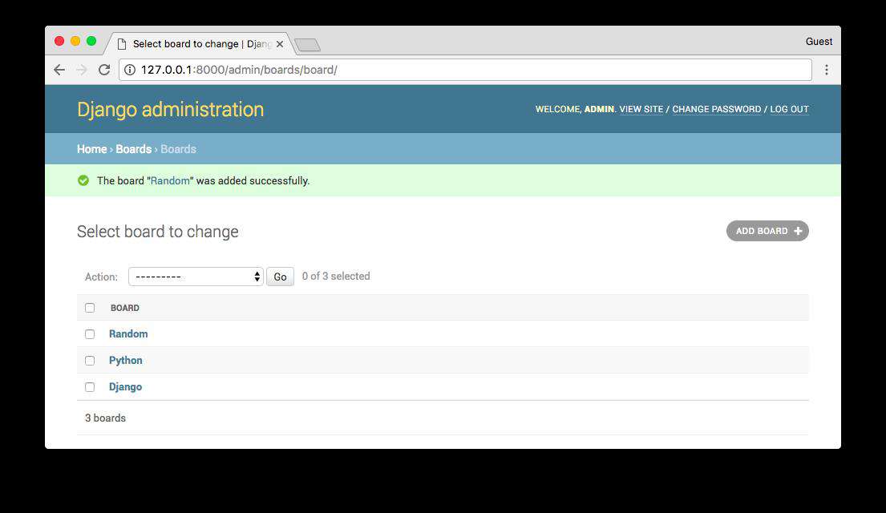Click the red window close button

coord(59,41)
